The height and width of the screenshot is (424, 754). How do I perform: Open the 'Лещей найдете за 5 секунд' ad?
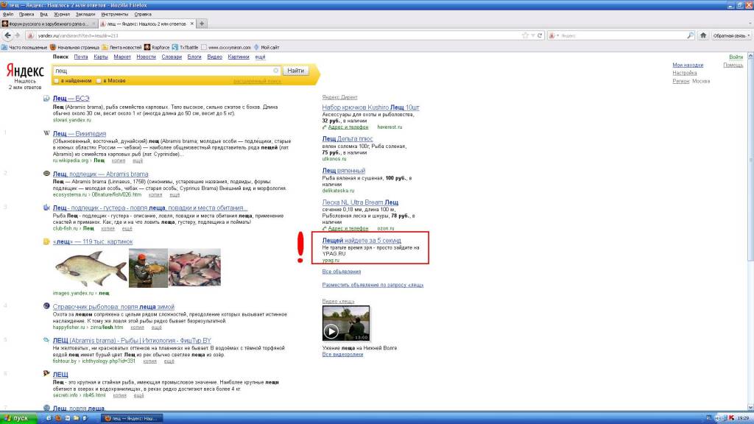(x=362, y=241)
